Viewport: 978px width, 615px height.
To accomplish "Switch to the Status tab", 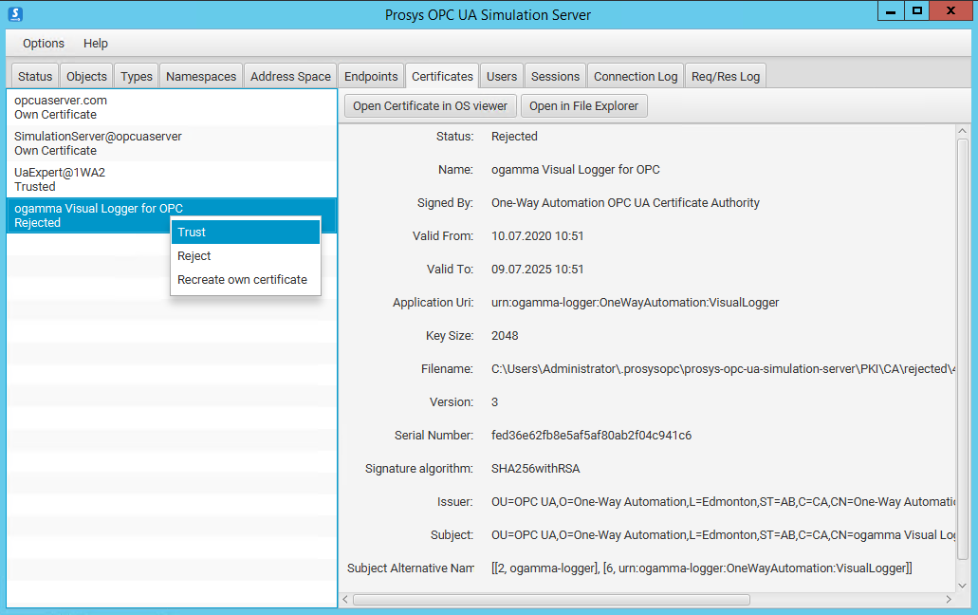I will tap(35, 76).
